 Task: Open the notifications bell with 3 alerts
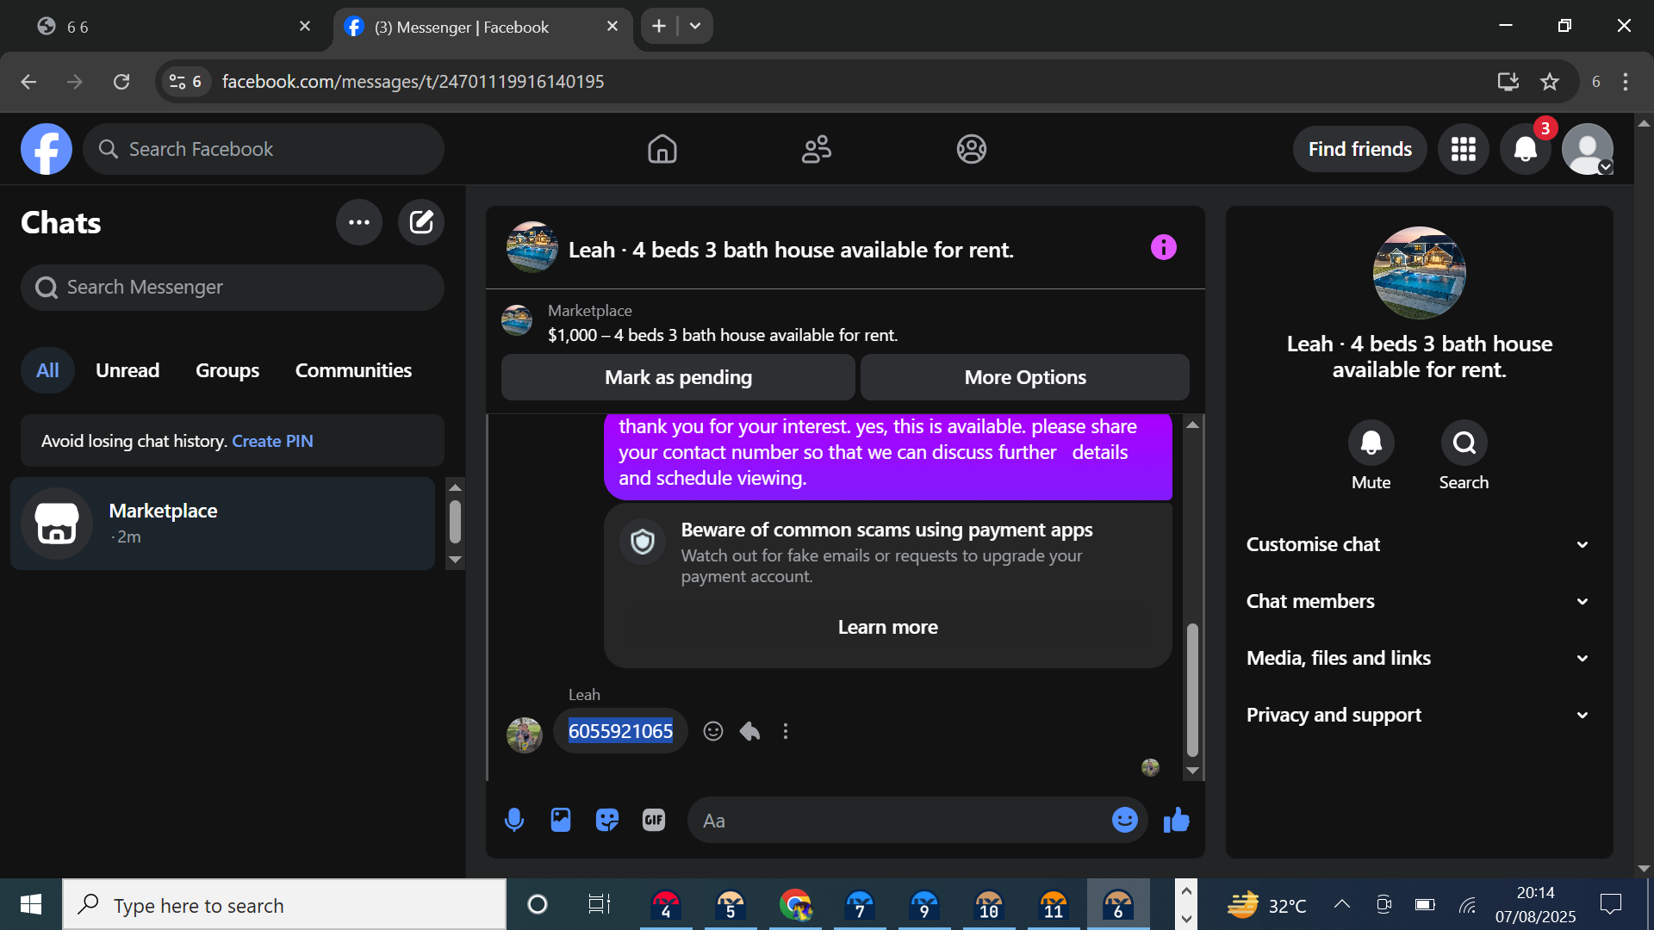coord(1526,149)
